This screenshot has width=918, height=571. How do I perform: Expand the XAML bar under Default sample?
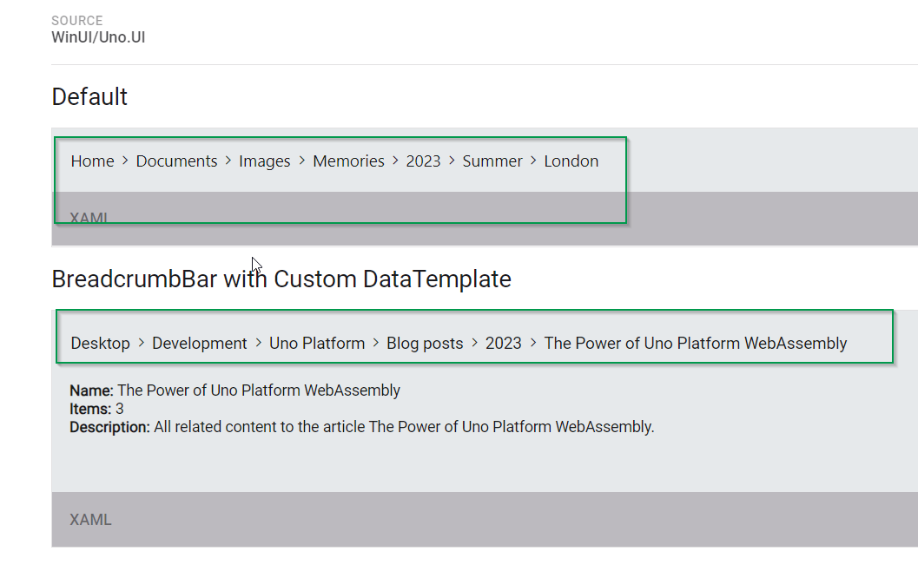pos(485,219)
